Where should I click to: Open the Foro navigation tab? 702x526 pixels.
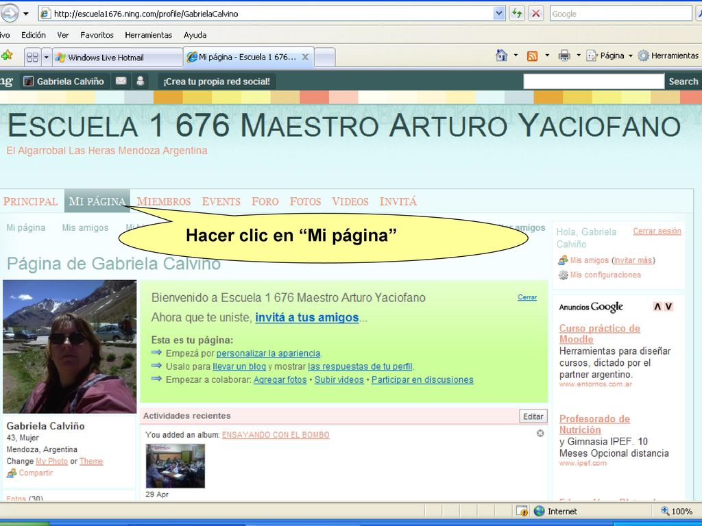click(265, 202)
